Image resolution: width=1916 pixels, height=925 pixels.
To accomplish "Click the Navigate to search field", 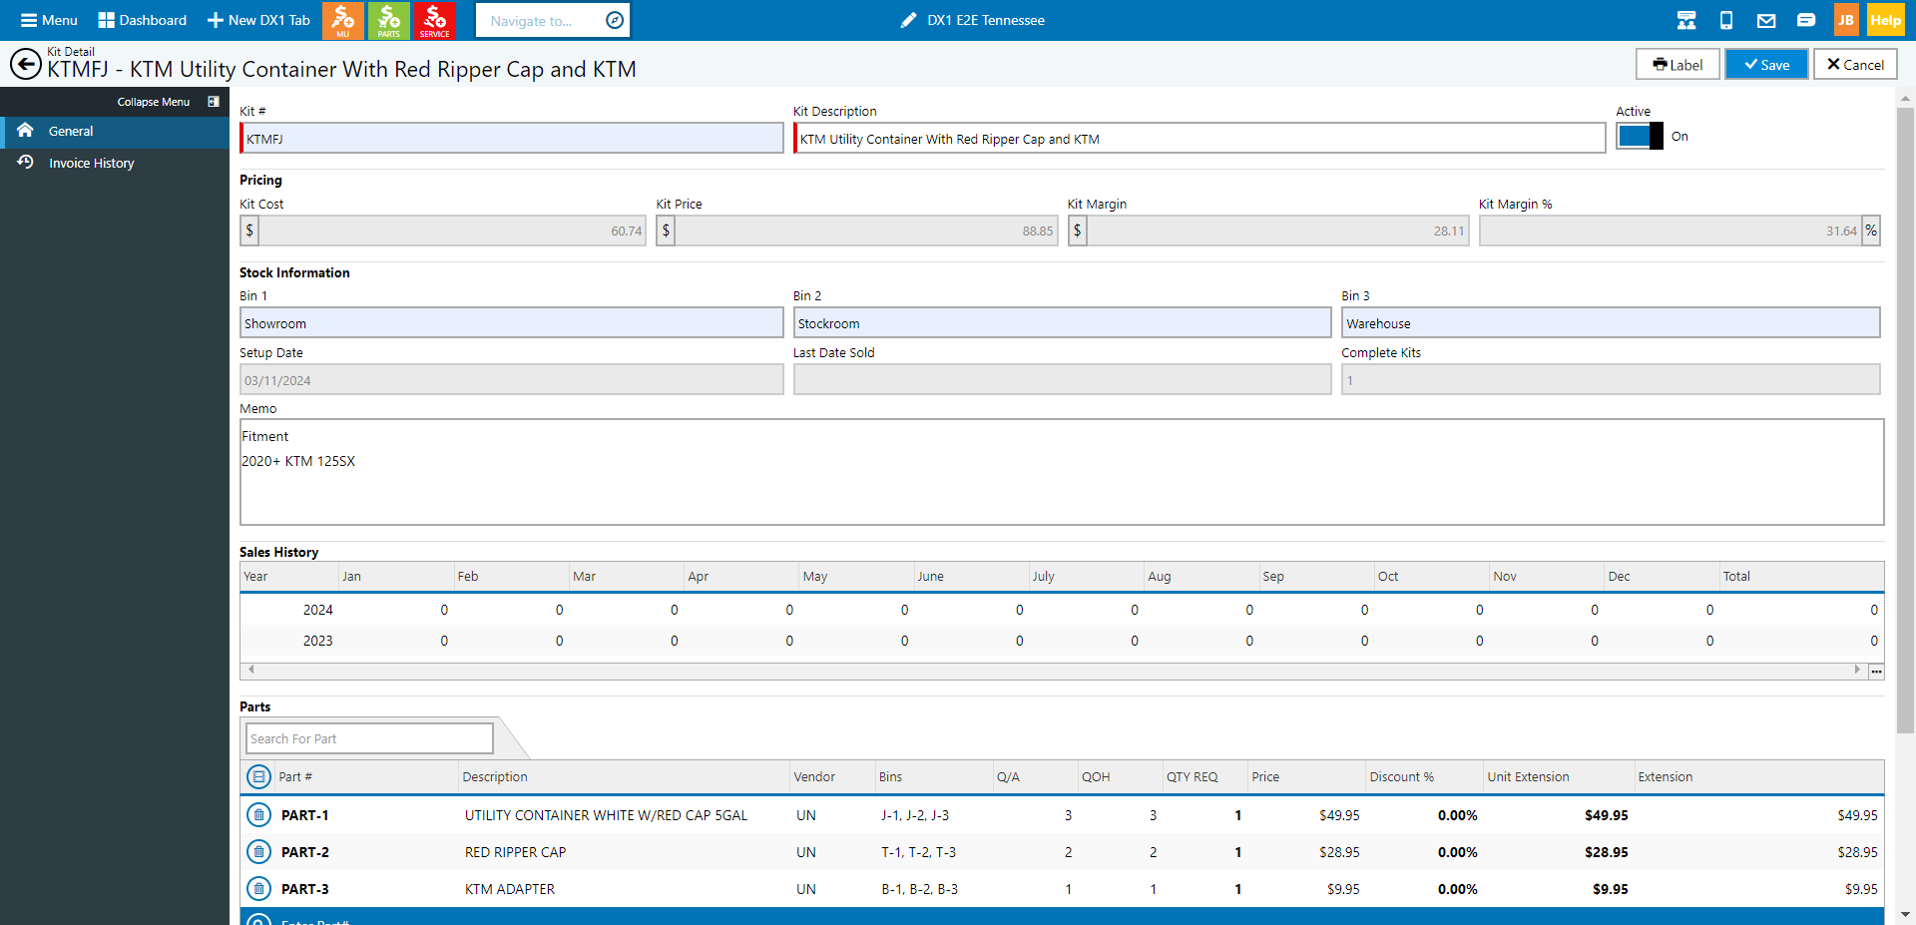I will pyautogui.click(x=539, y=20).
